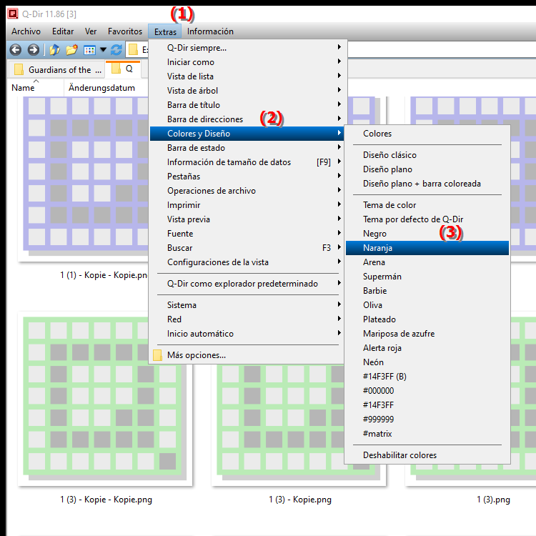Apply the Supermán color theme
The height and width of the screenshot is (536, 536).
(x=427, y=277)
